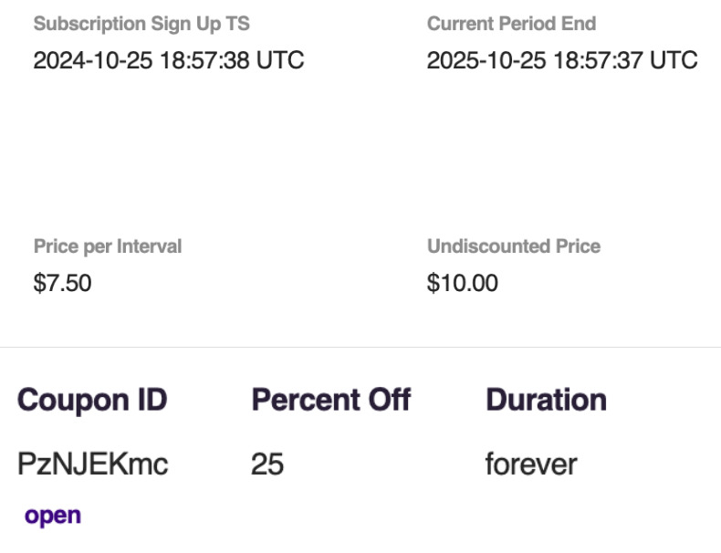Click the Undiscounted Price label
Screen dimensions: 721x553
(x=514, y=246)
